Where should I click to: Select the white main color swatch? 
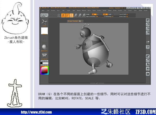point(45,63)
